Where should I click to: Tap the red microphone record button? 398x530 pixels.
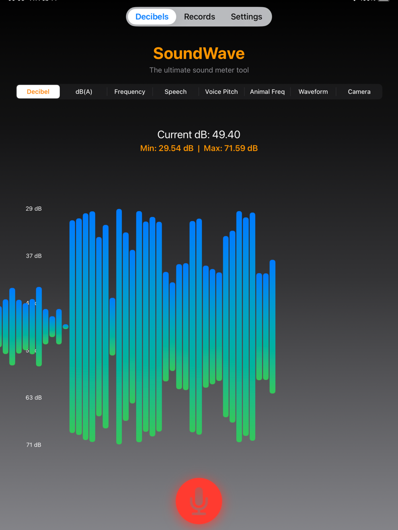pyautogui.click(x=199, y=501)
